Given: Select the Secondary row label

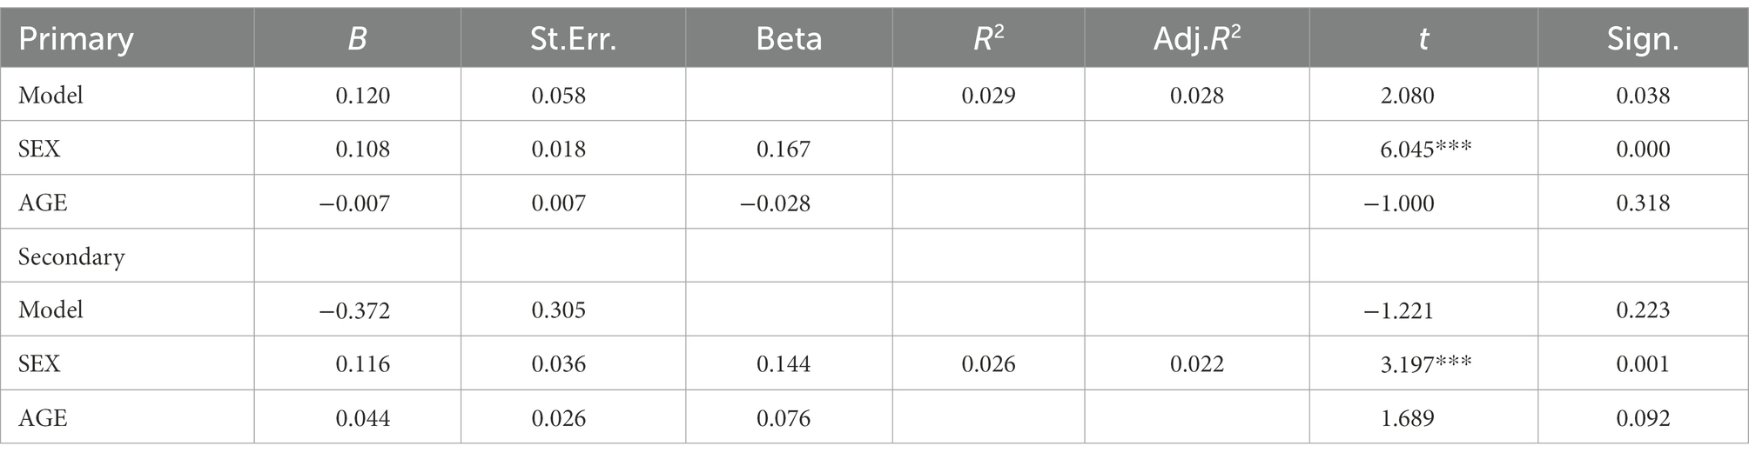Looking at the screenshot, I should [71, 256].
